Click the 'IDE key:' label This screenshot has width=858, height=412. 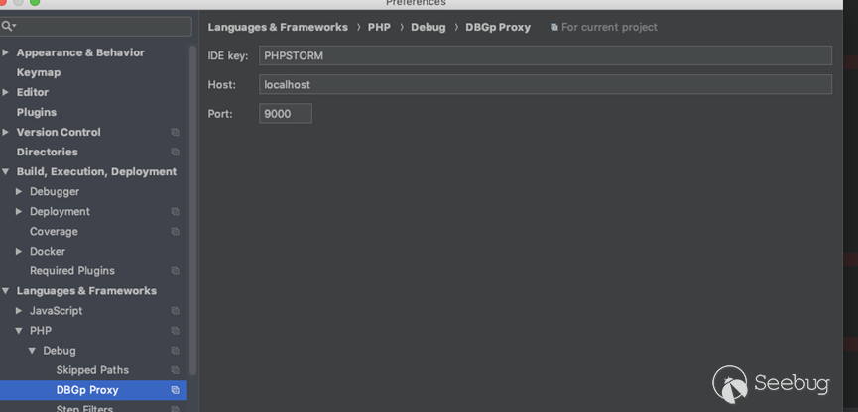point(228,55)
